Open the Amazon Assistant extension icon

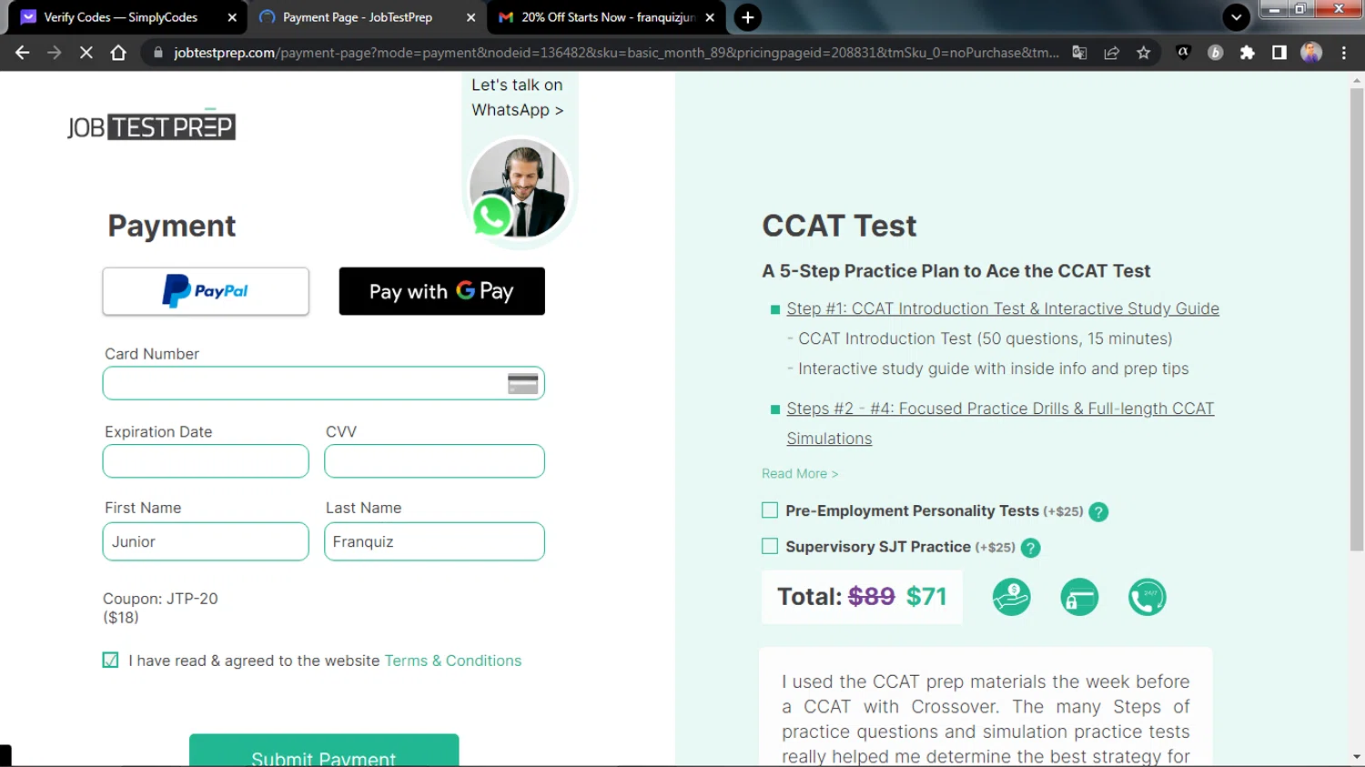click(x=1183, y=53)
